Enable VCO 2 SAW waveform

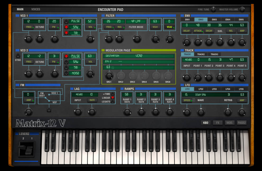(x=66, y=62)
